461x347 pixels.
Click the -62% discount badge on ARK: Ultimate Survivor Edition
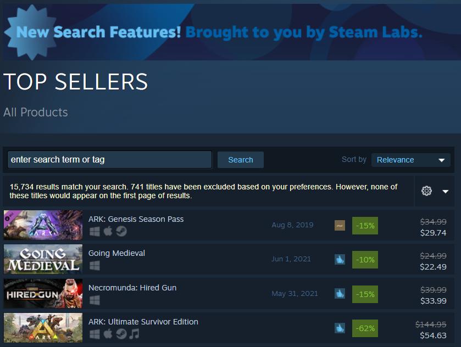[x=364, y=328]
